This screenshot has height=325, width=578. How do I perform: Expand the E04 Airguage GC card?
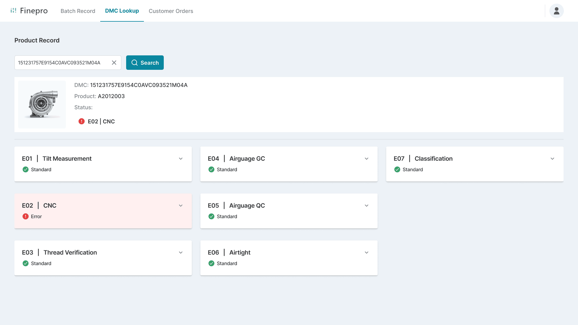tap(366, 159)
